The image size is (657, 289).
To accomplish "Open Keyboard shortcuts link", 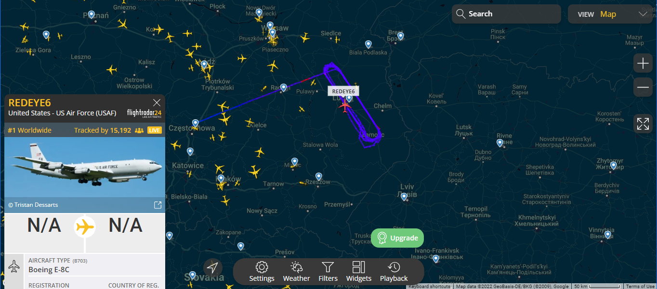I will [x=429, y=286].
